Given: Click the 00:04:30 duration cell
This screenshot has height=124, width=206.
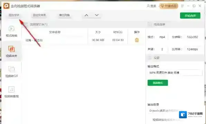Looking at the screenshot, I should pyautogui.click(x=118, y=40).
